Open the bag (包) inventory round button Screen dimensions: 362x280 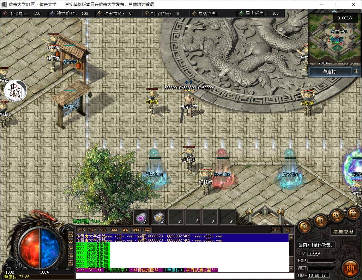pyautogui.click(x=320, y=221)
